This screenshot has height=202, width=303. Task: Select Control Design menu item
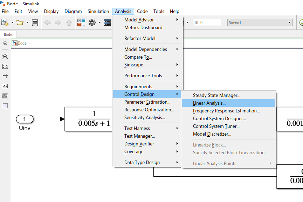coord(147,94)
